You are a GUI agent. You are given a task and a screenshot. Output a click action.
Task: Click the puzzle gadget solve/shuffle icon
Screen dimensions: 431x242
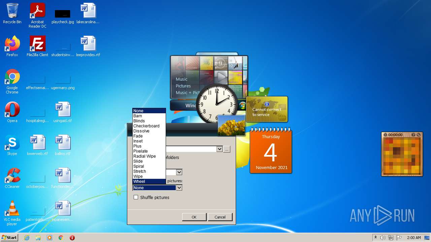tap(419, 135)
